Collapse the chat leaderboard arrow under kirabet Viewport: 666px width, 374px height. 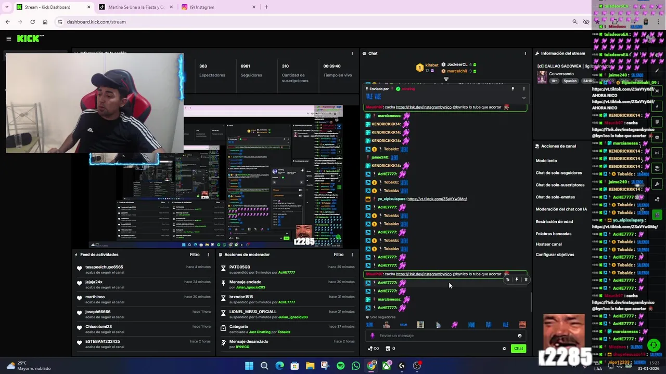tap(446, 79)
